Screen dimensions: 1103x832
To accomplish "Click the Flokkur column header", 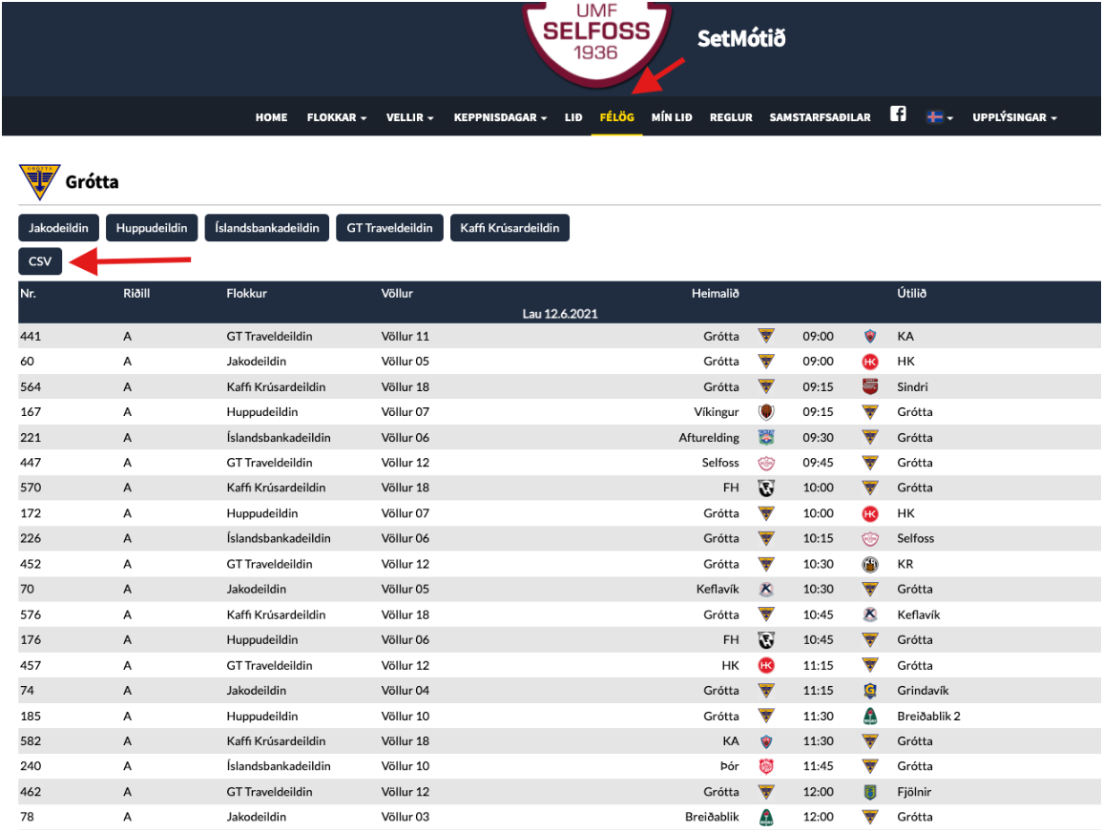I will click(246, 293).
